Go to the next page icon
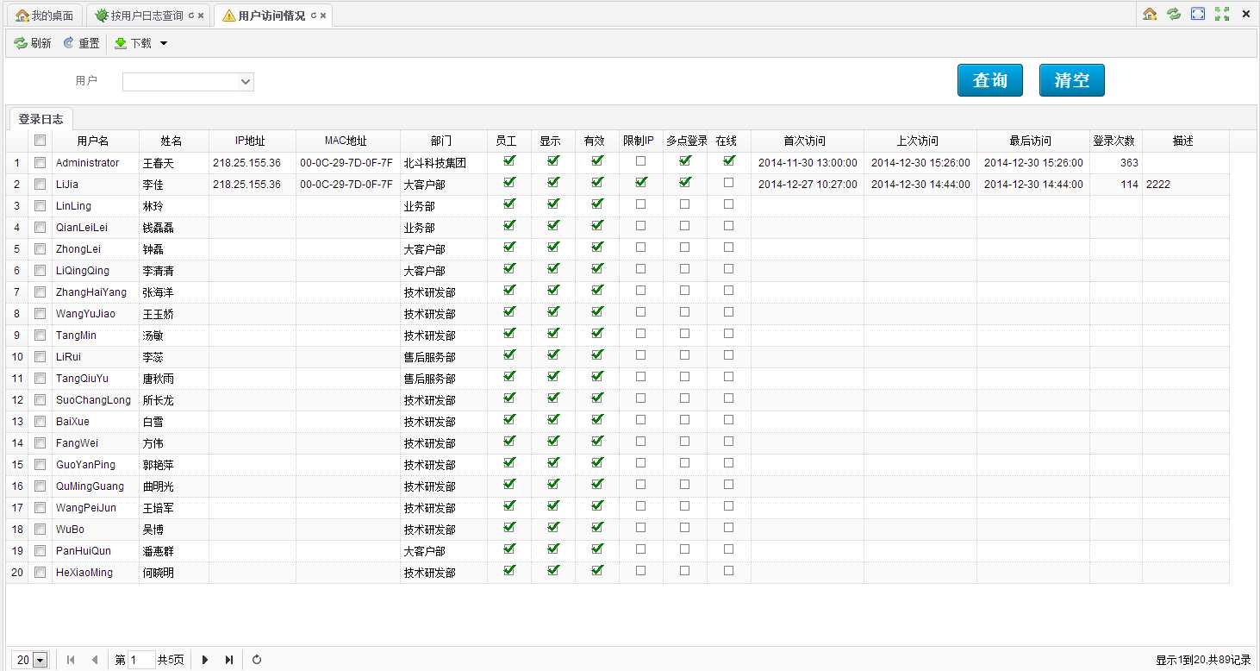1260x671 pixels. coord(205,660)
